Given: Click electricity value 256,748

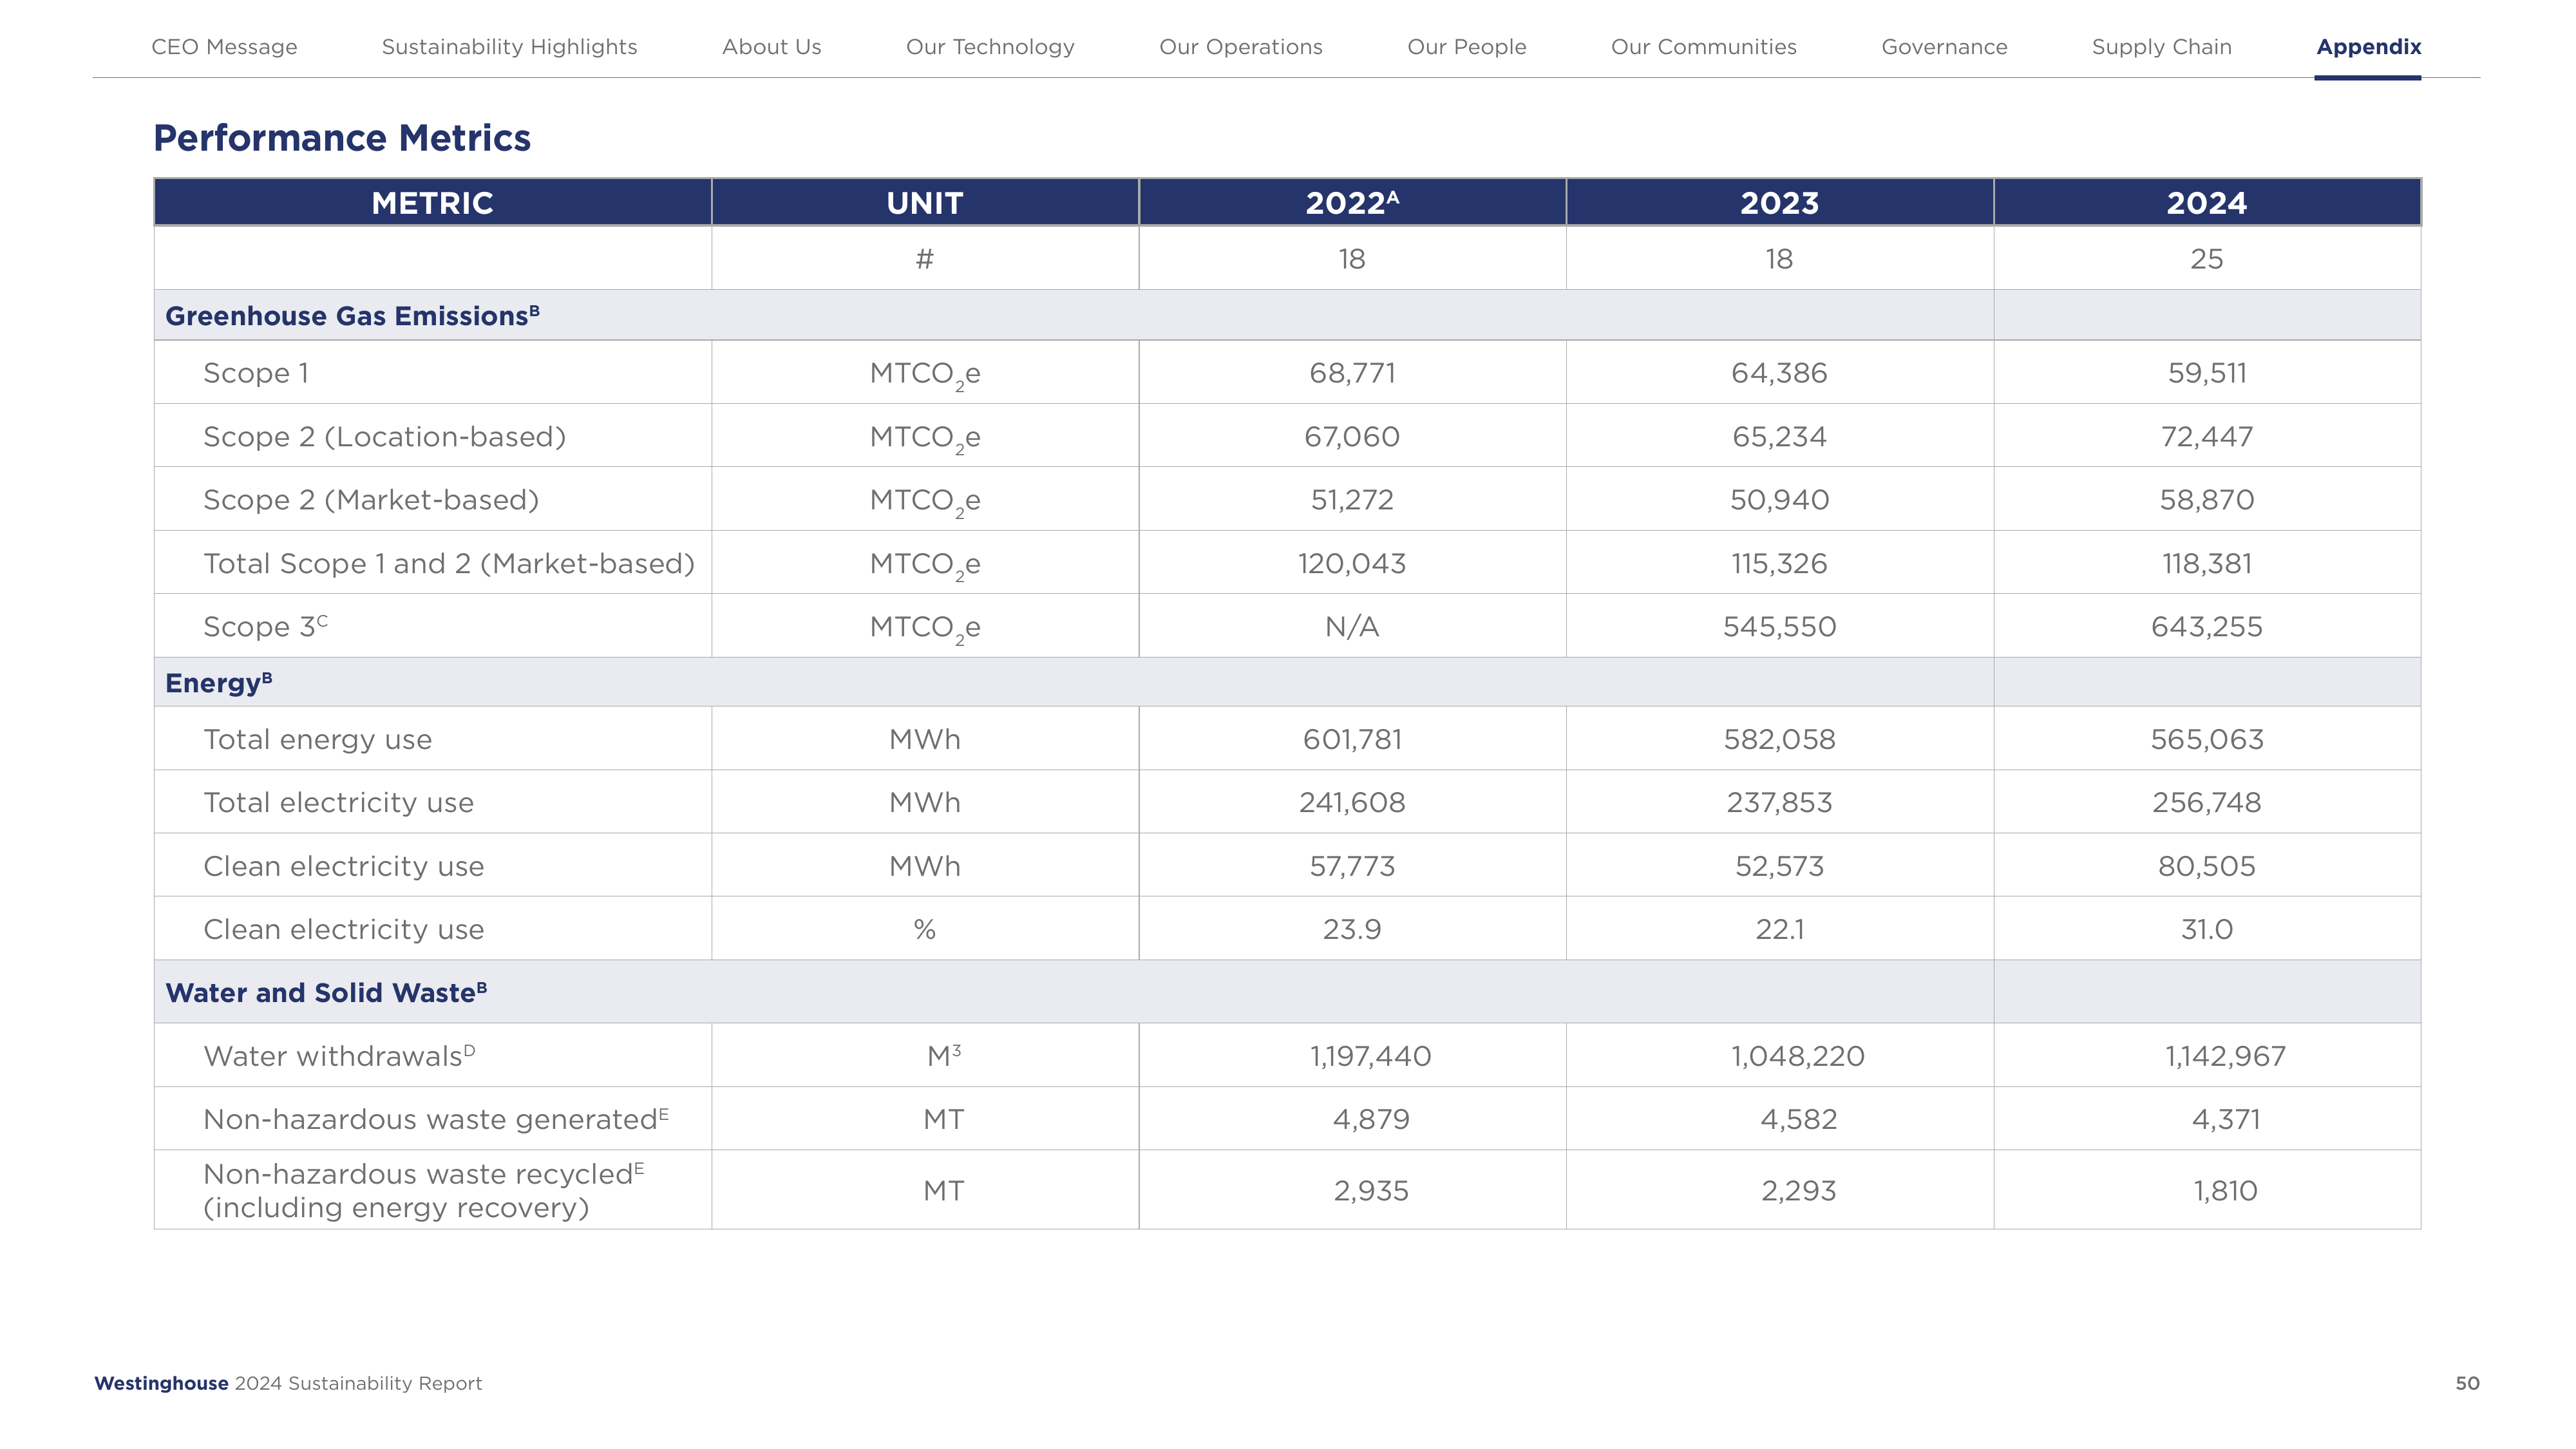Looking at the screenshot, I should pos(2207,803).
